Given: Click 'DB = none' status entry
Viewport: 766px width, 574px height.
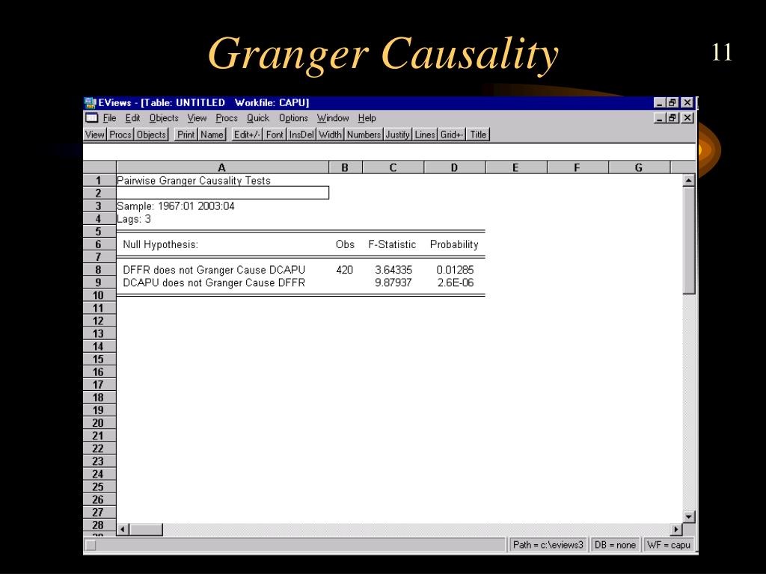Looking at the screenshot, I should pos(615,545).
